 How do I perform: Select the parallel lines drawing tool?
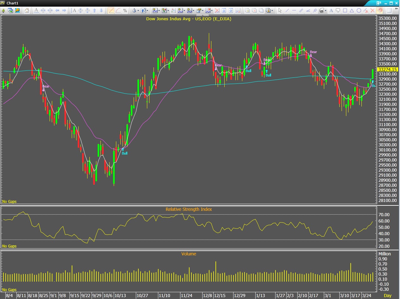(x=301, y=10)
